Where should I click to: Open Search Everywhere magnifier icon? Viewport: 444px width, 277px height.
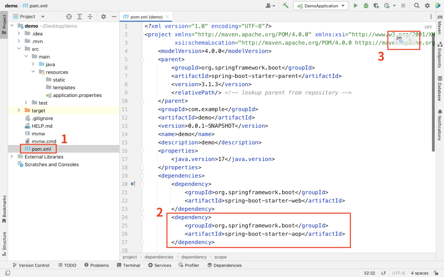[417, 6]
